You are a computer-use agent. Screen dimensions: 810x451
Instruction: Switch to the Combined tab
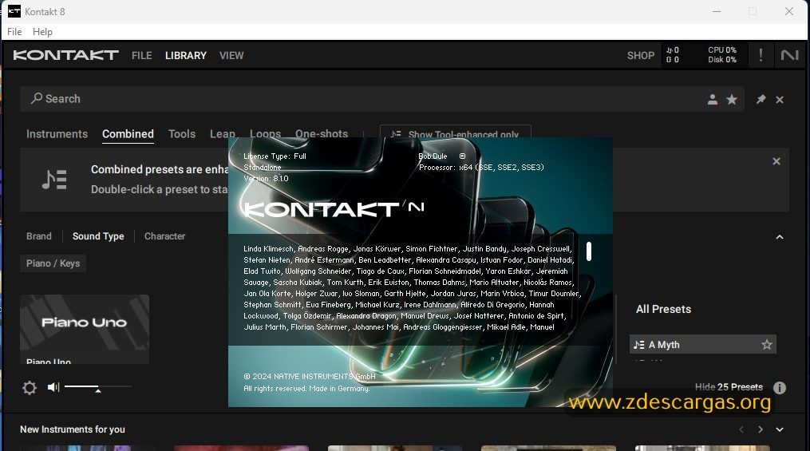click(x=128, y=134)
